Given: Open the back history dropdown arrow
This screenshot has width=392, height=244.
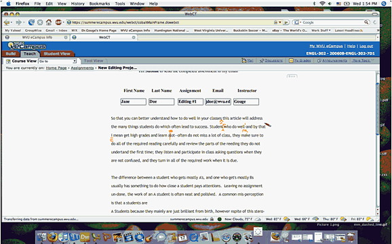Looking at the screenshot, I should click(x=12, y=22).
